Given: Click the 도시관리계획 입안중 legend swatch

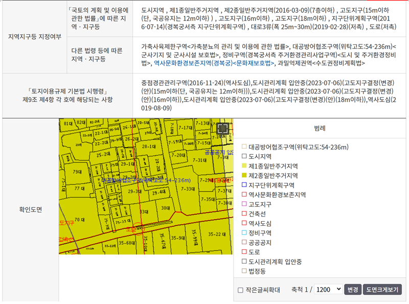Looking at the screenshot, I should [244, 261].
